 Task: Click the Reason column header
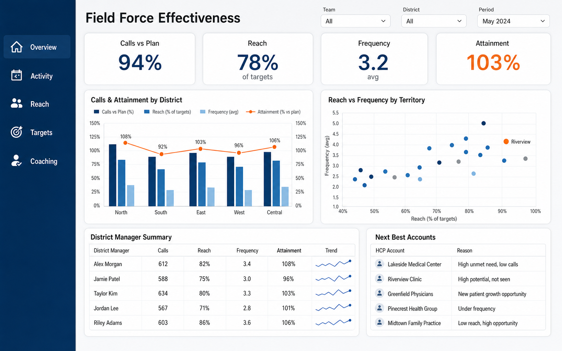465,250
